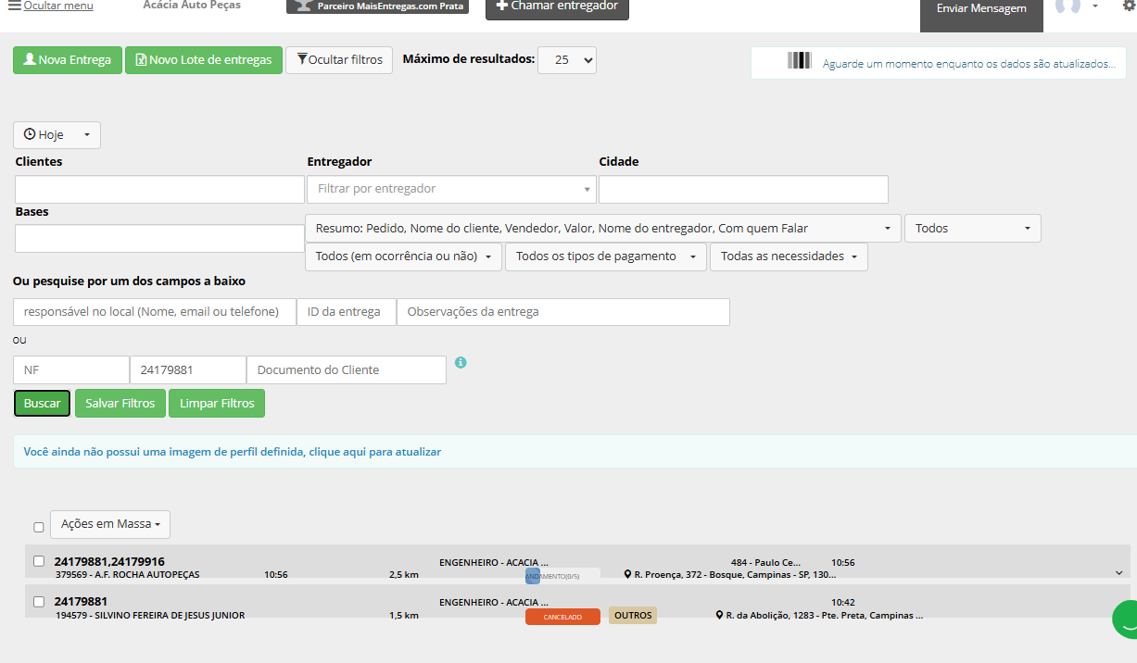
Task: Click the Ocultar menu link
Action: 58,6
